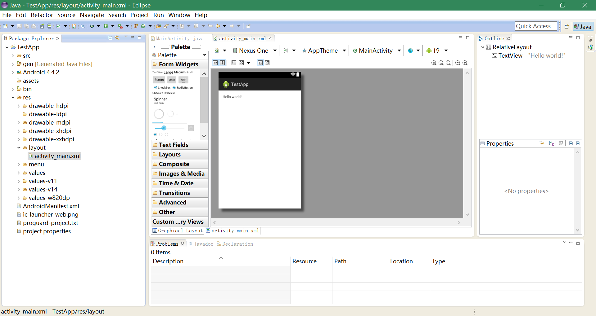This screenshot has height=316, width=596.
Task: Toggle fill width layout button
Action: (215, 63)
